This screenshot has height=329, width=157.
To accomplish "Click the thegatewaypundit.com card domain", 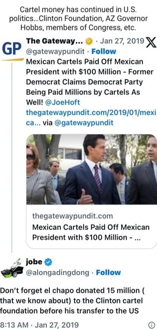I will tap(73, 216).
